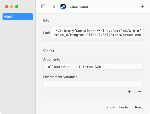Viewport: 150px width, 114px height.
Task: Click the Arguments label
Action: [x=52, y=59]
